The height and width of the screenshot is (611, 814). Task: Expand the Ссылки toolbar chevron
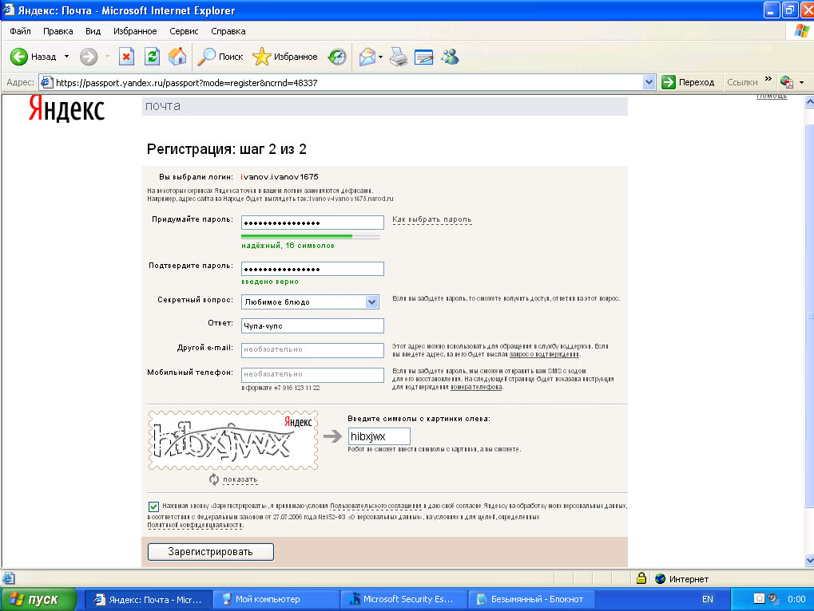(x=768, y=79)
